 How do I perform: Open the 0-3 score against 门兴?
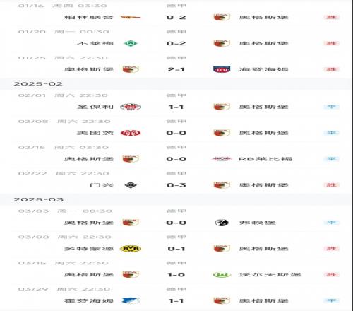pos(176,185)
